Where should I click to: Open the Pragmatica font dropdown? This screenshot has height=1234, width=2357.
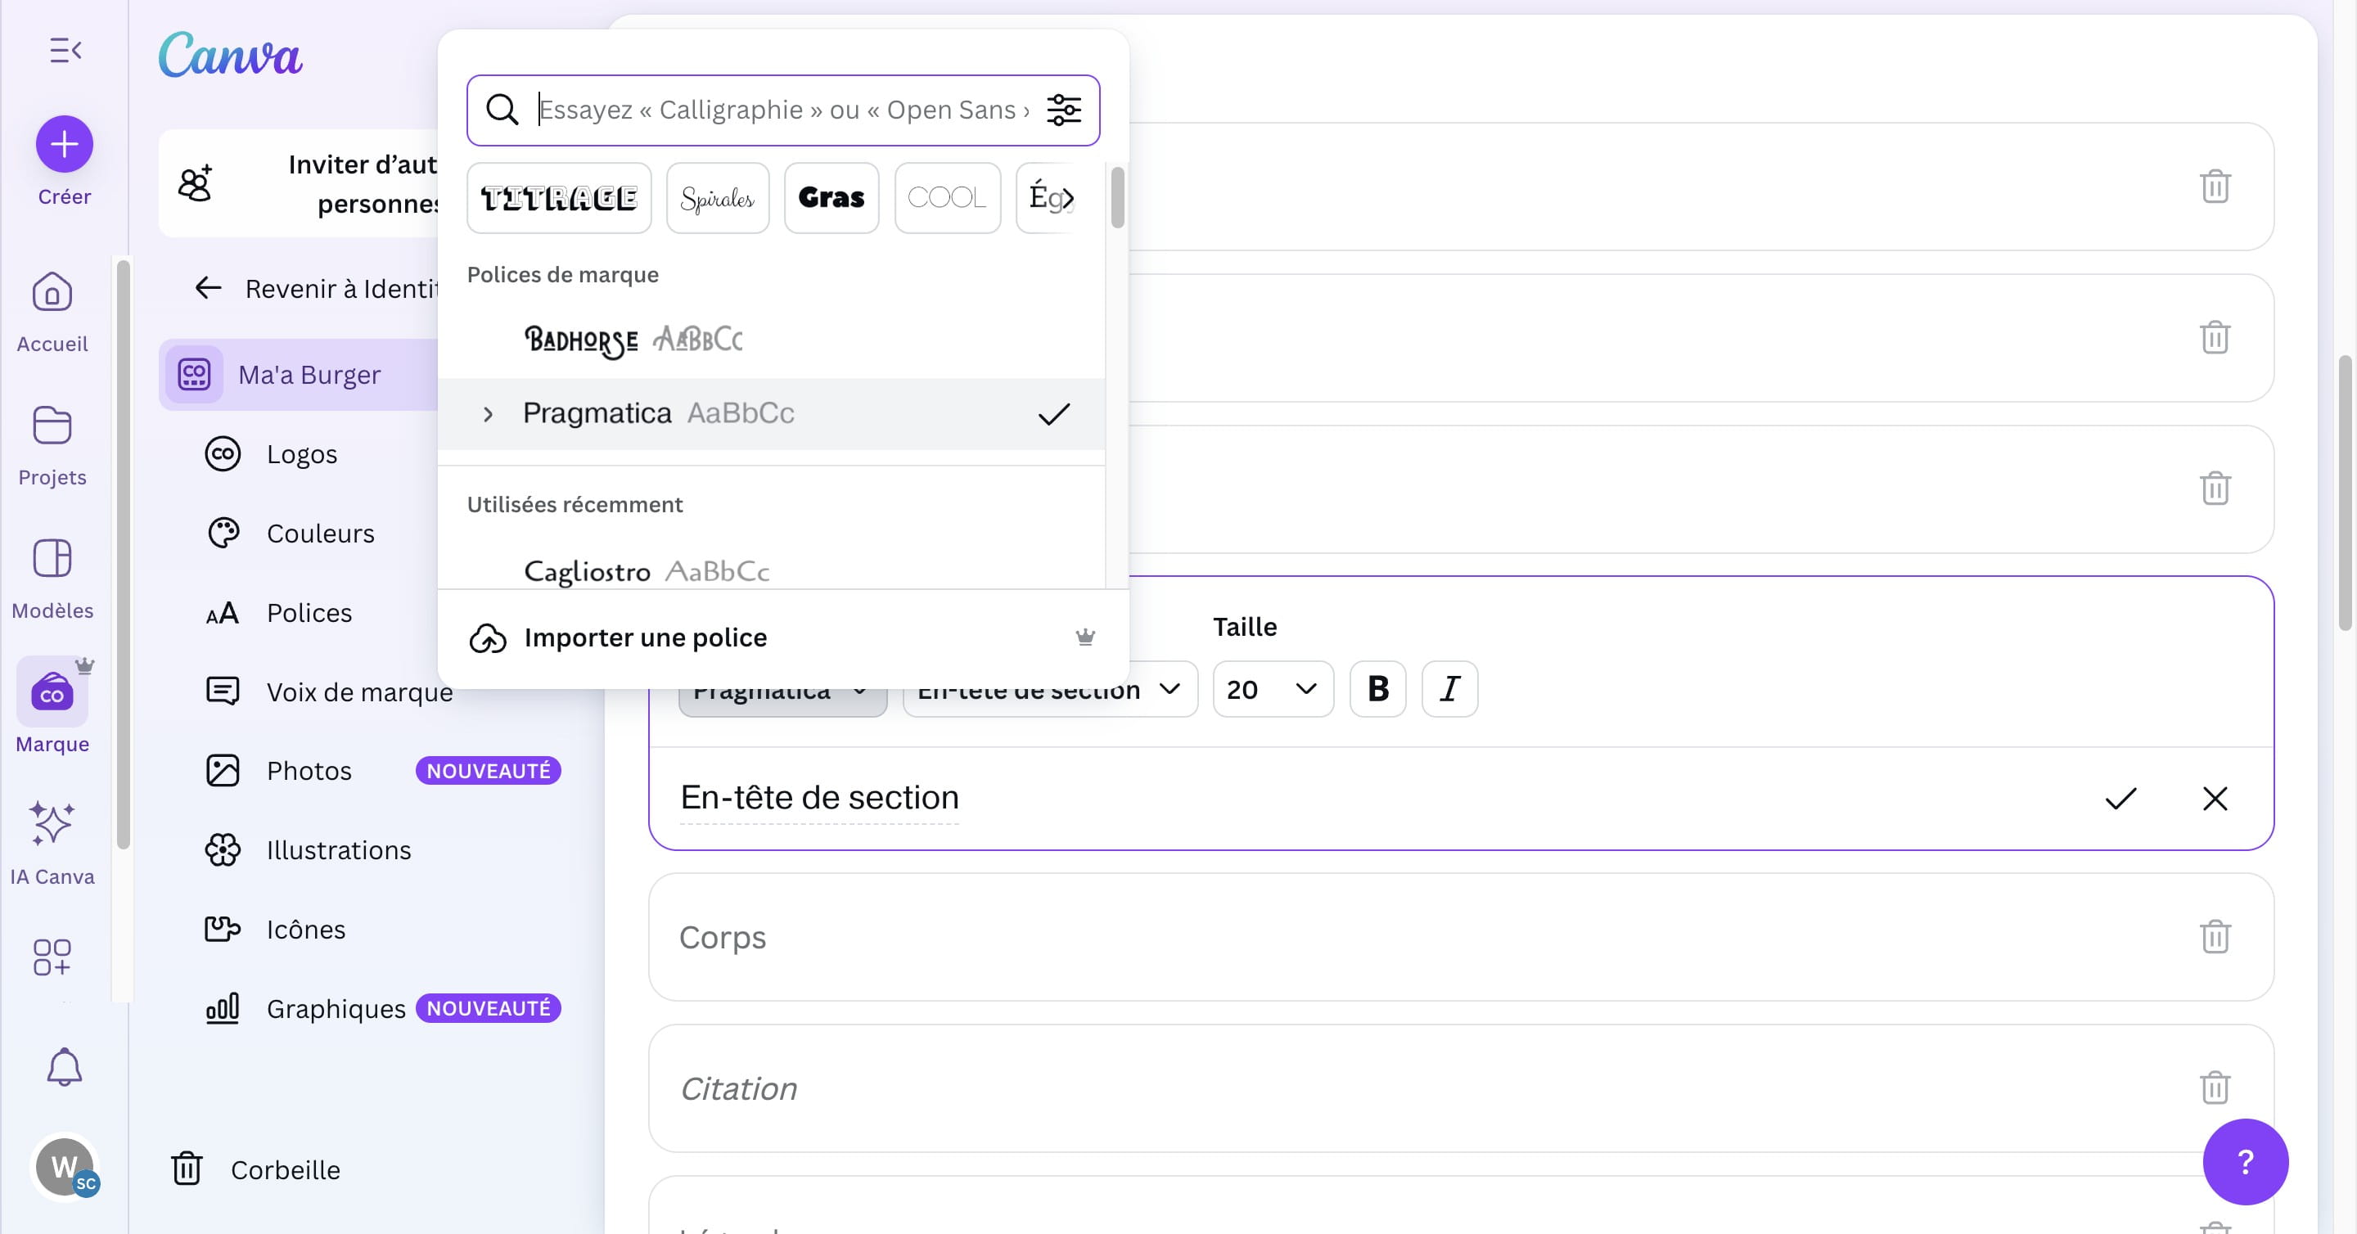pyautogui.click(x=782, y=689)
